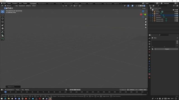This screenshot has width=179, height=100.
Task: Click the blue Z axis on gizmo
Action: pos(143,11)
